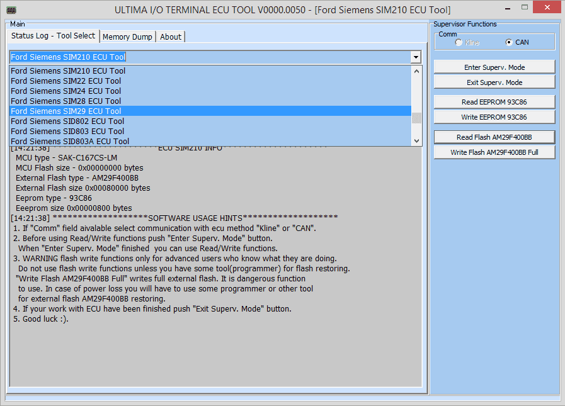The image size is (565, 406).
Task: Click 'Eeeprom size 0x00000800 bytes' log line
Action: tap(74, 208)
